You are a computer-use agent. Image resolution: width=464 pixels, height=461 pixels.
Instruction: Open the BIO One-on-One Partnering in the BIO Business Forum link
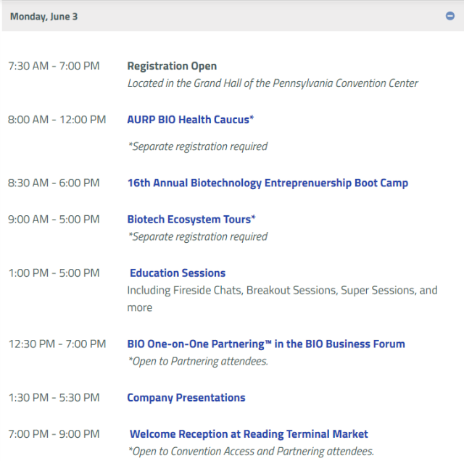[266, 344]
